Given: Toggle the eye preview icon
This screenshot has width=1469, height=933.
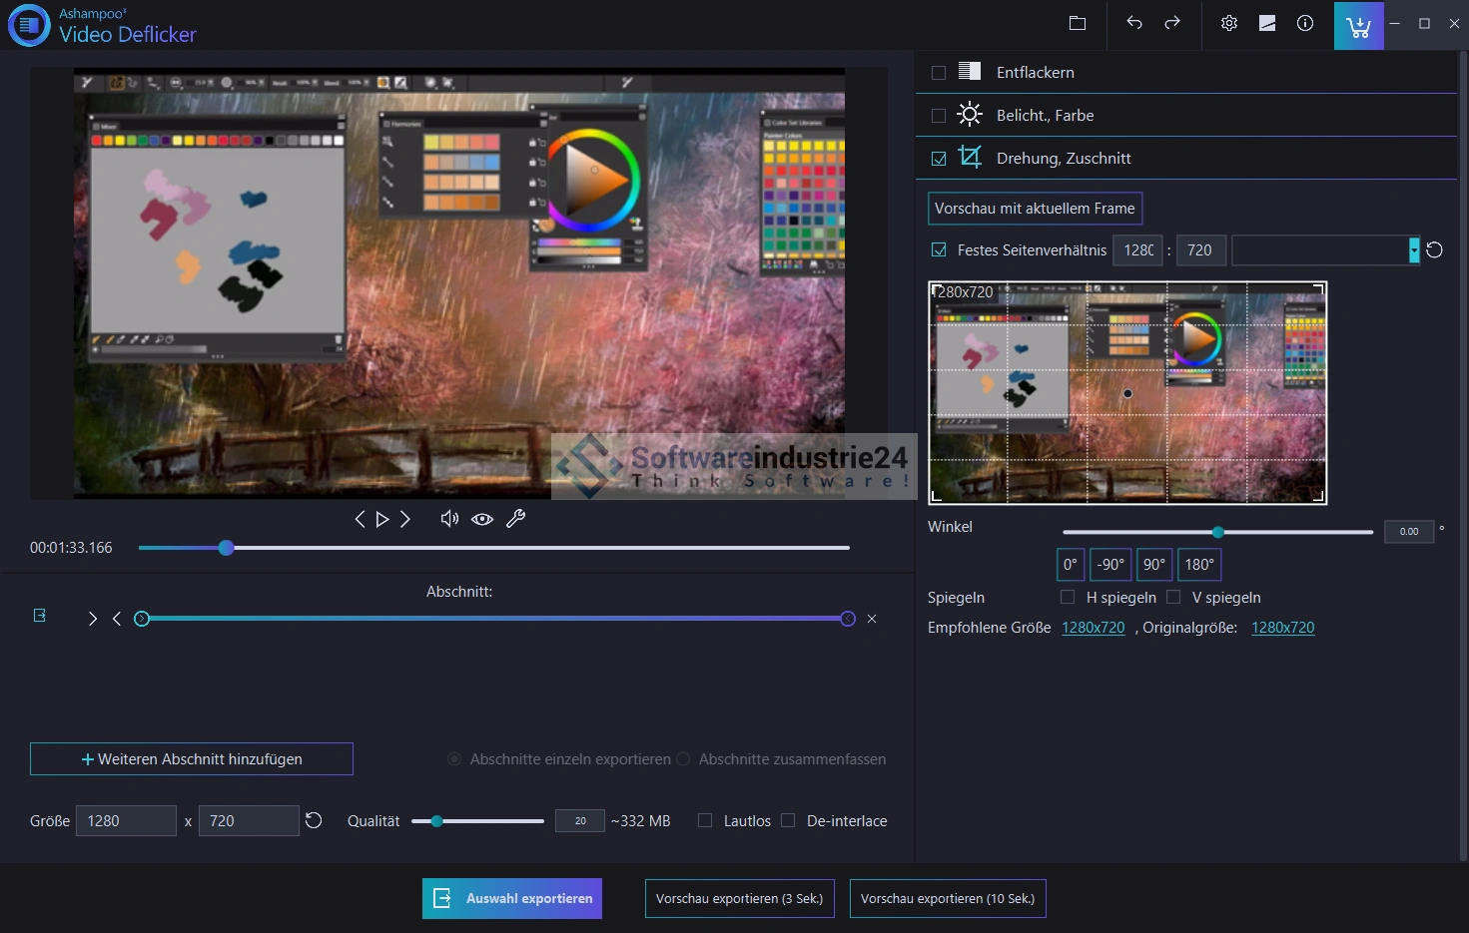Looking at the screenshot, I should click(482, 519).
